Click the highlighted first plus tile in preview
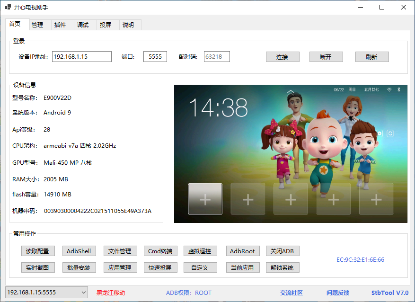The height and width of the screenshot is (302, 415). [205, 199]
